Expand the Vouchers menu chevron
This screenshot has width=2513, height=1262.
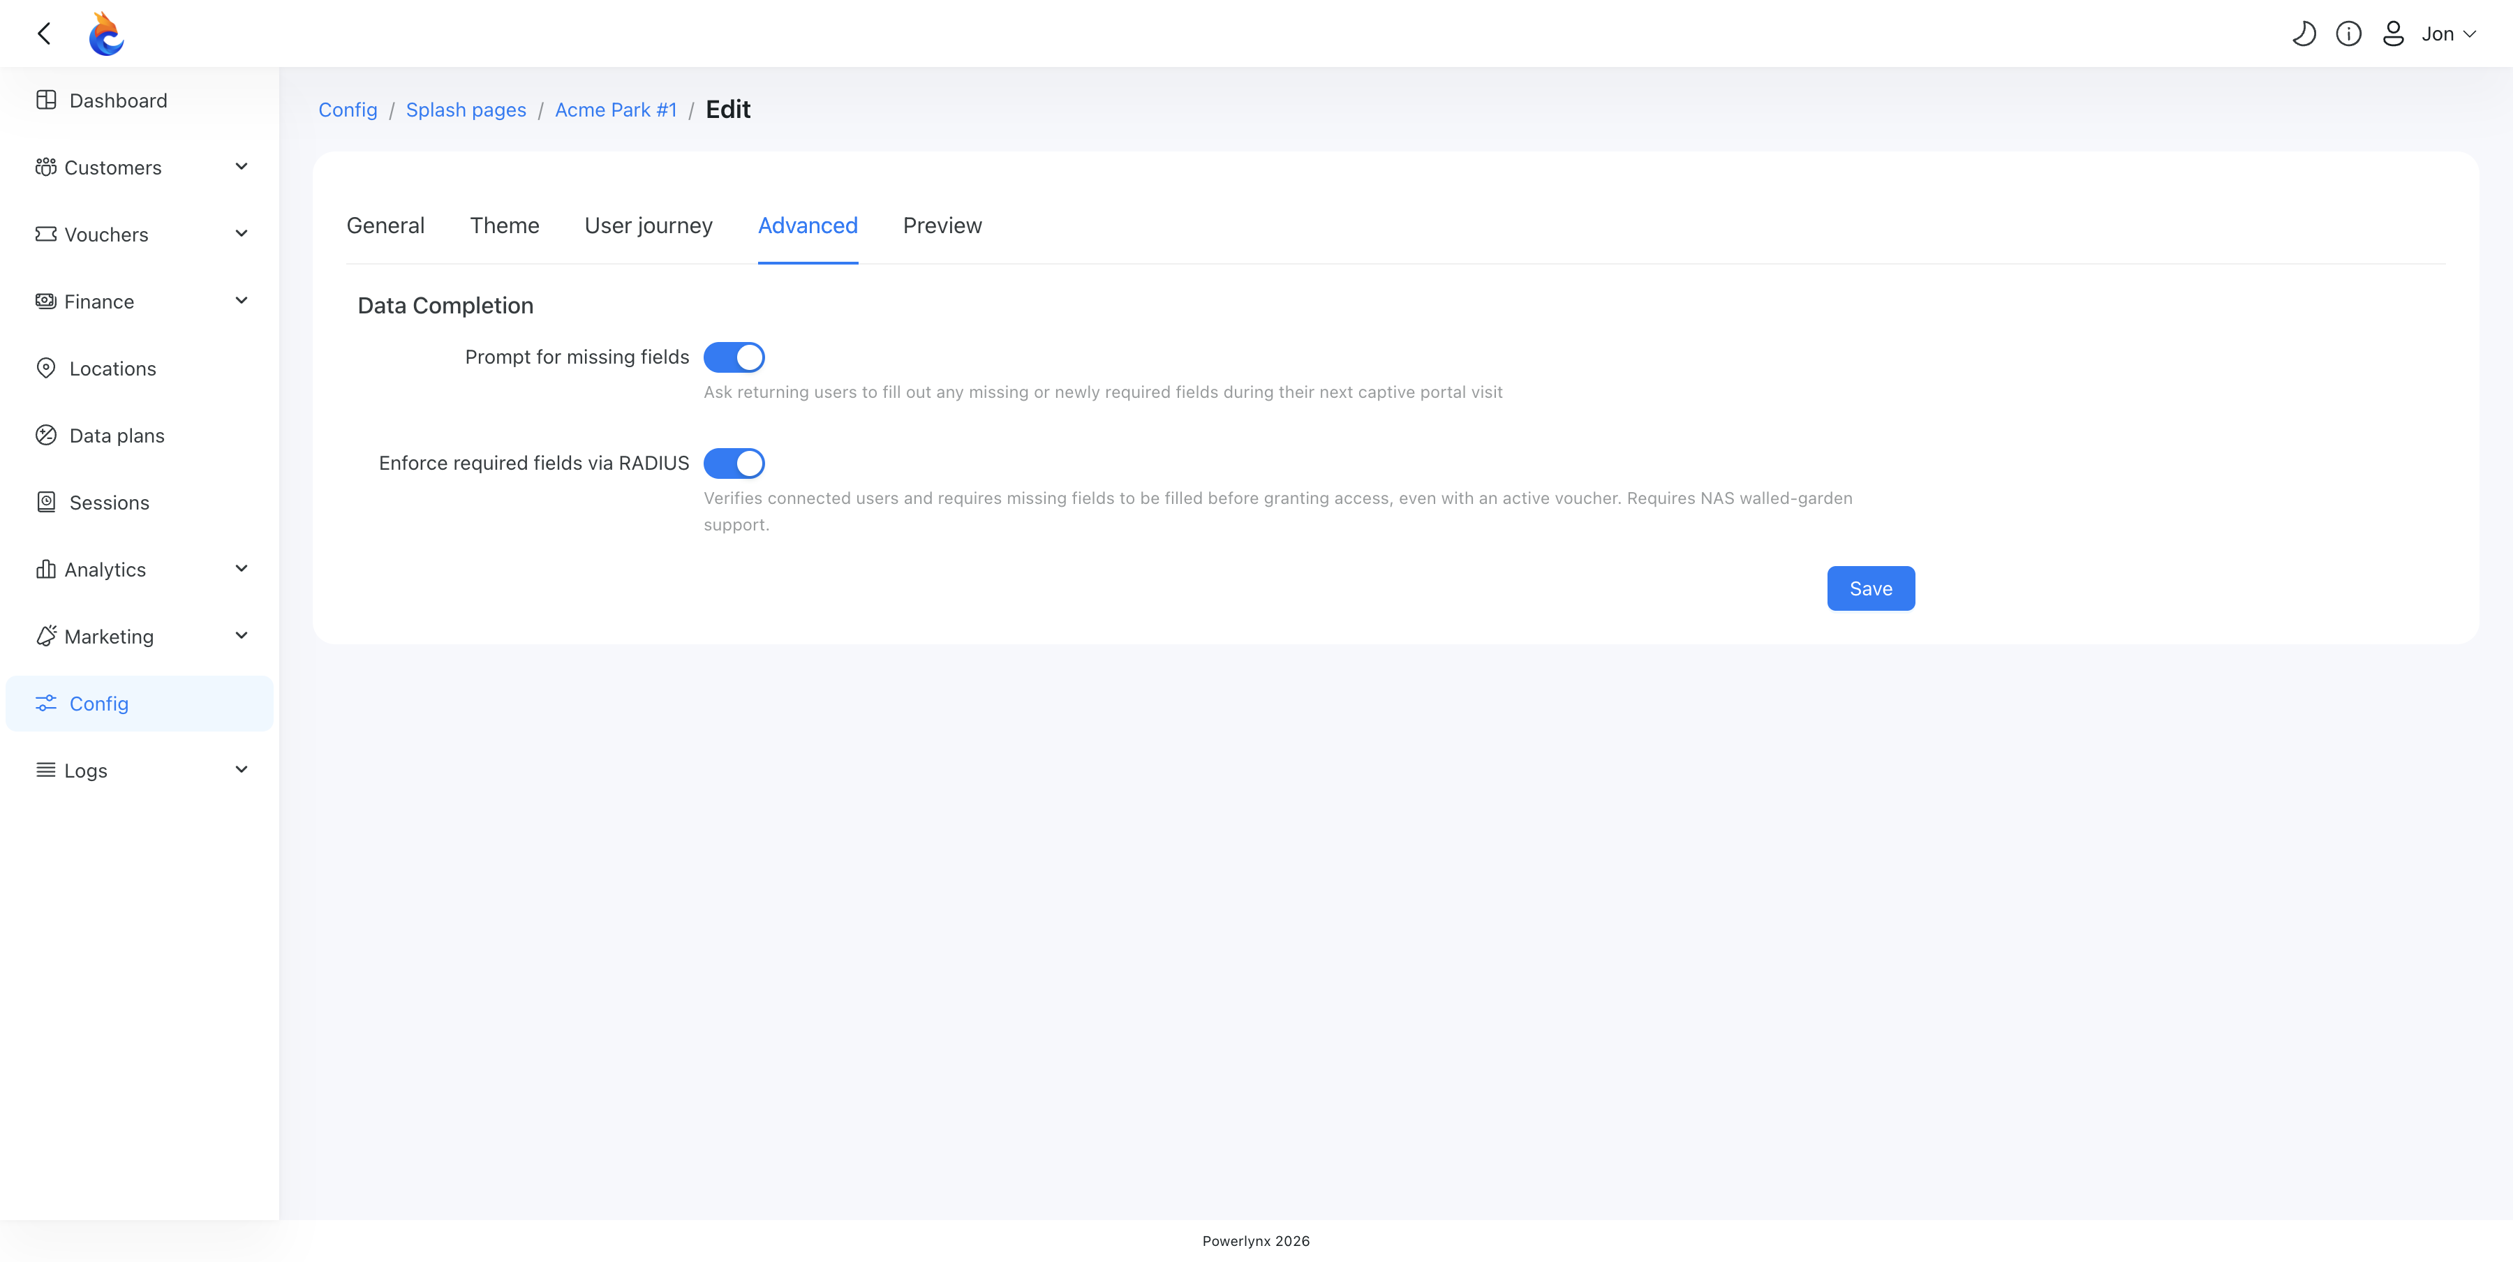click(x=242, y=234)
